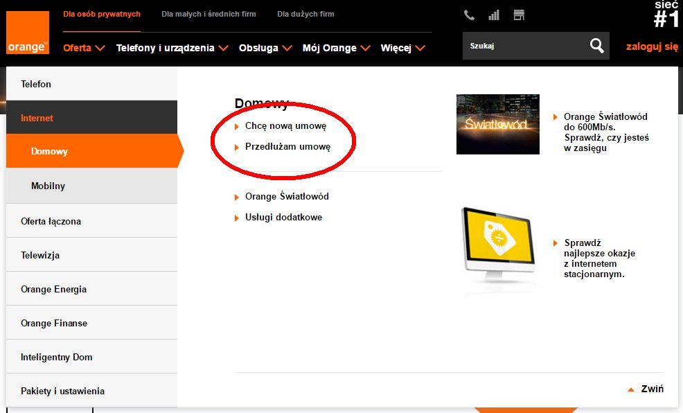The width and height of the screenshot is (683, 413).
Task: Click the Orange logo
Action: pos(28,33)
